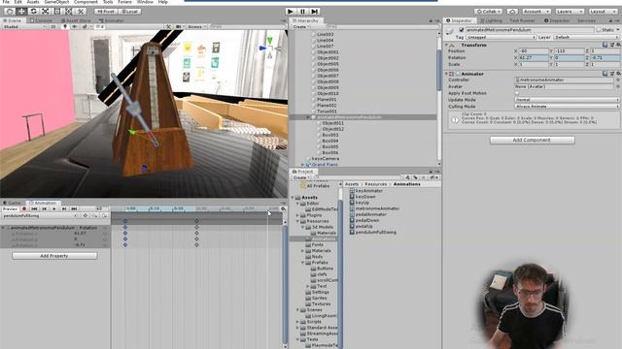Select the Rotate tool in the toolbar
Screen dimensions: 622x349
click(33, 12)
